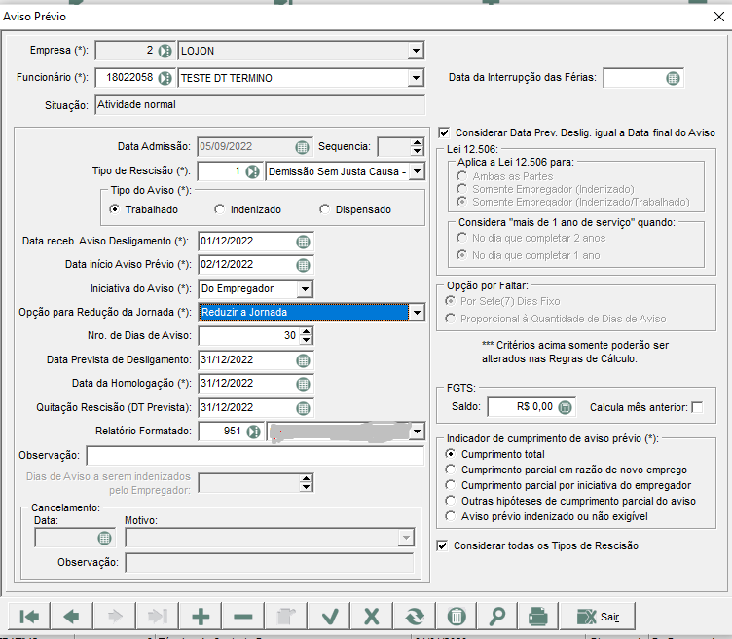Remove record with minus icon
The image size is (732, 639).
pos(243,617)
